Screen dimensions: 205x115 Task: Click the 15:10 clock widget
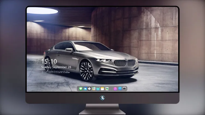click(49, 61)
